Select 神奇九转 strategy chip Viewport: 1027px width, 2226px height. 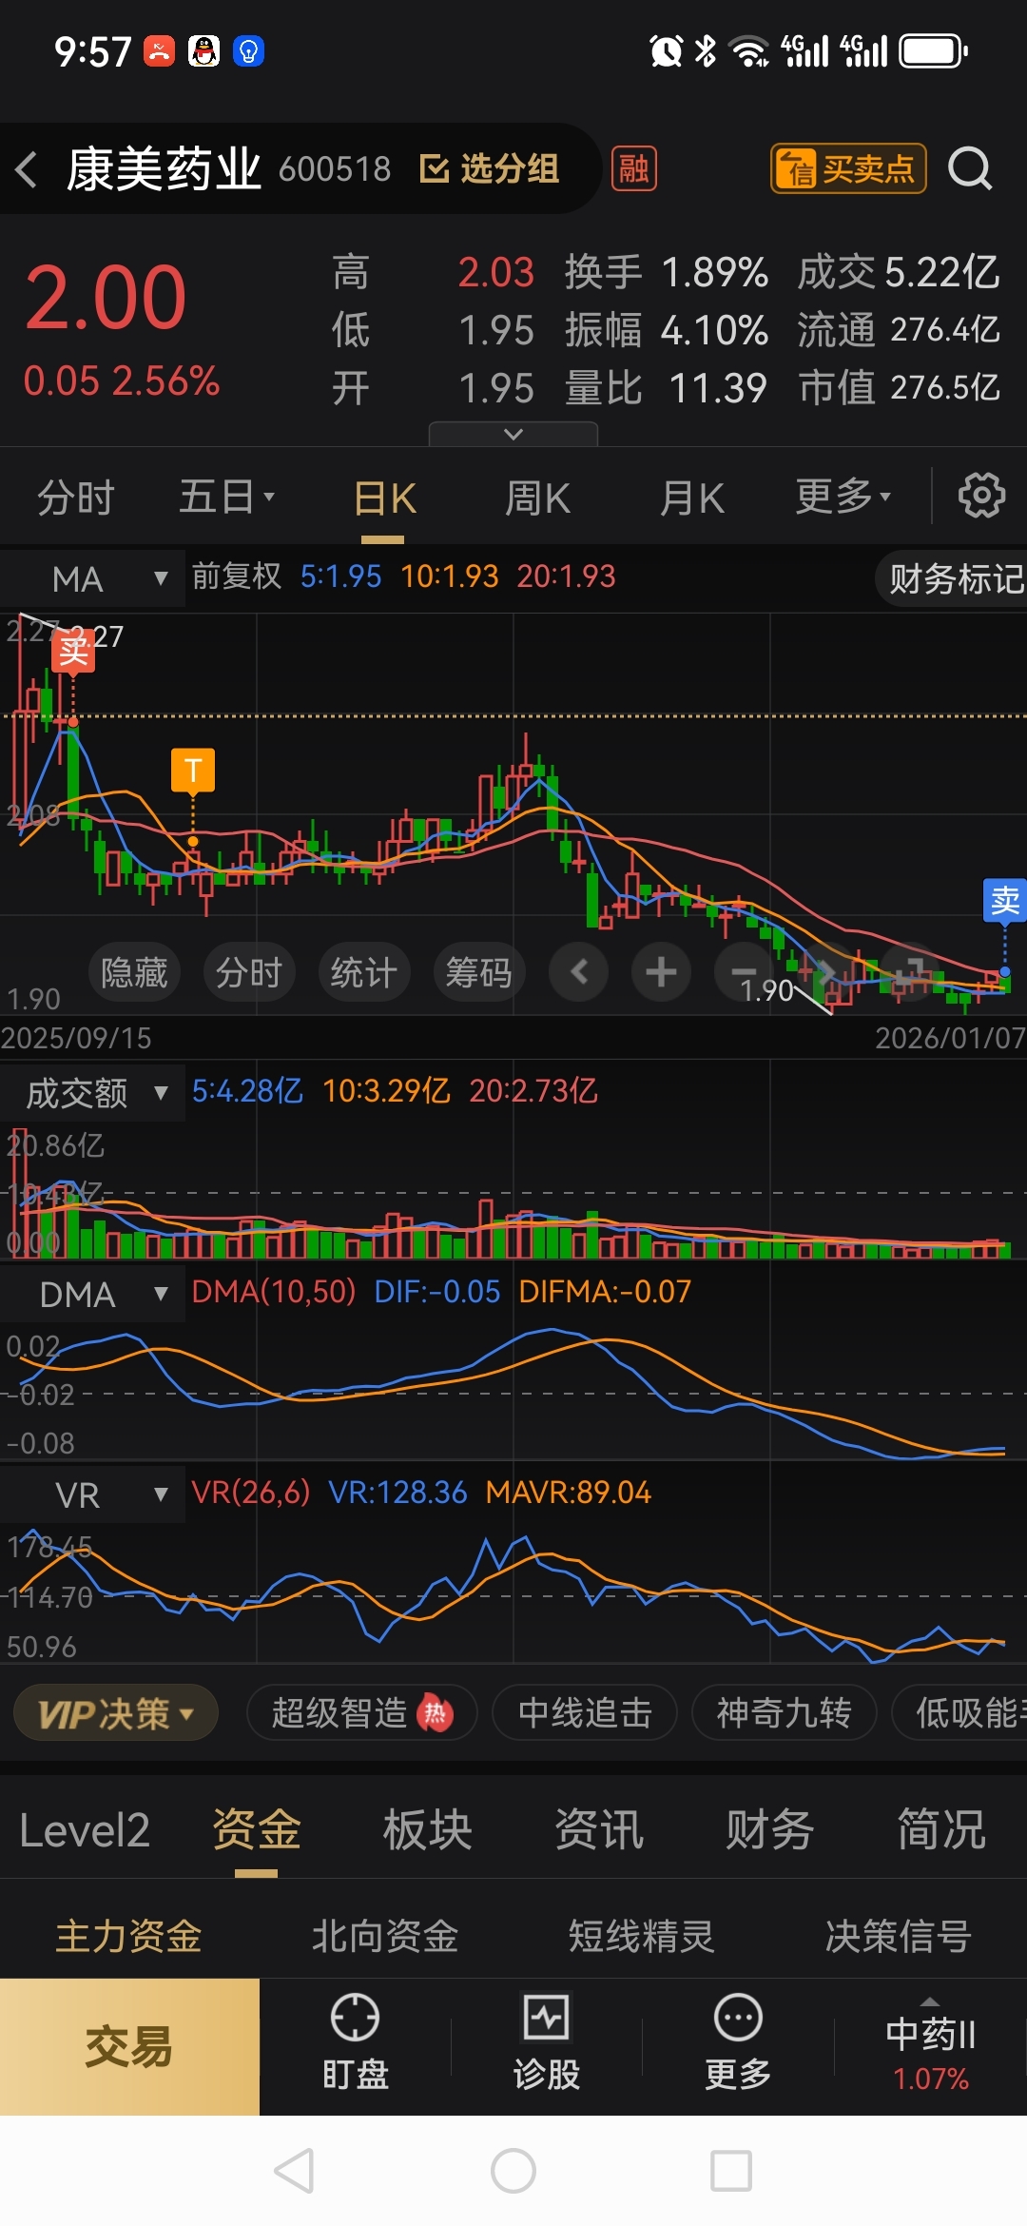[x=784, y=1713]
